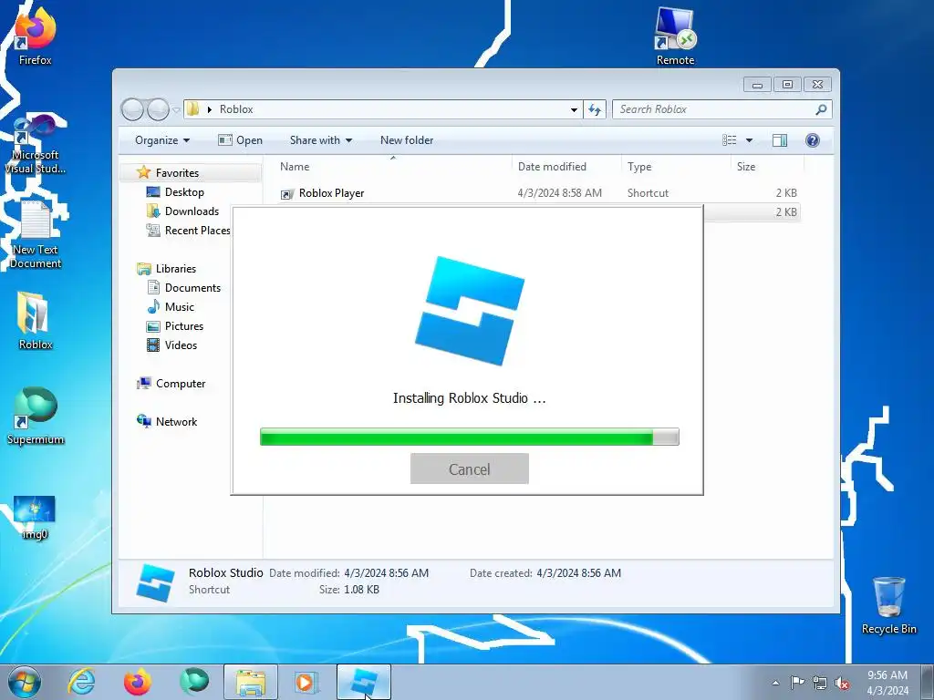Image resolution: width=934 pixels, height=700 pixels.
Task: Select the Supermium desktop shortcut
Action: click(35, 416)
